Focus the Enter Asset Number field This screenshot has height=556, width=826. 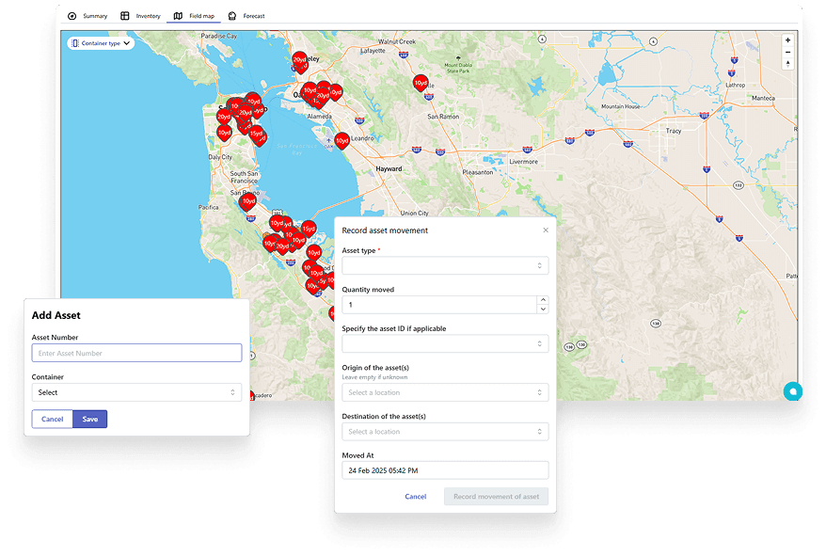pos(136,354)
